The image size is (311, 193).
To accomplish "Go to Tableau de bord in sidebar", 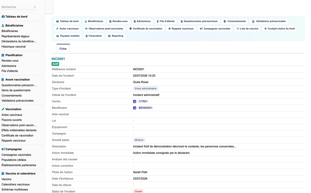I will coord(16,17).
